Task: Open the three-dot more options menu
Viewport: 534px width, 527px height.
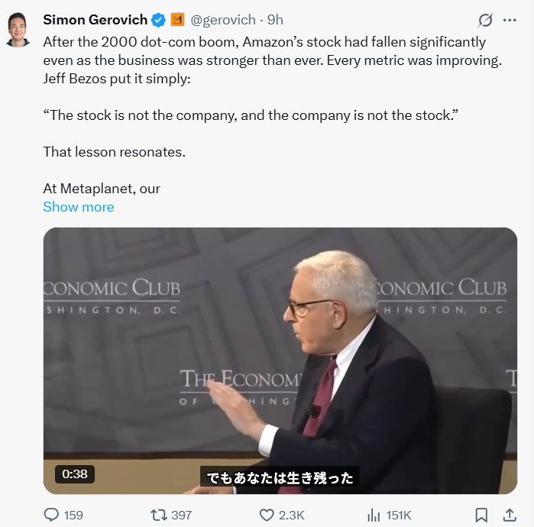Action: [510, 20]
